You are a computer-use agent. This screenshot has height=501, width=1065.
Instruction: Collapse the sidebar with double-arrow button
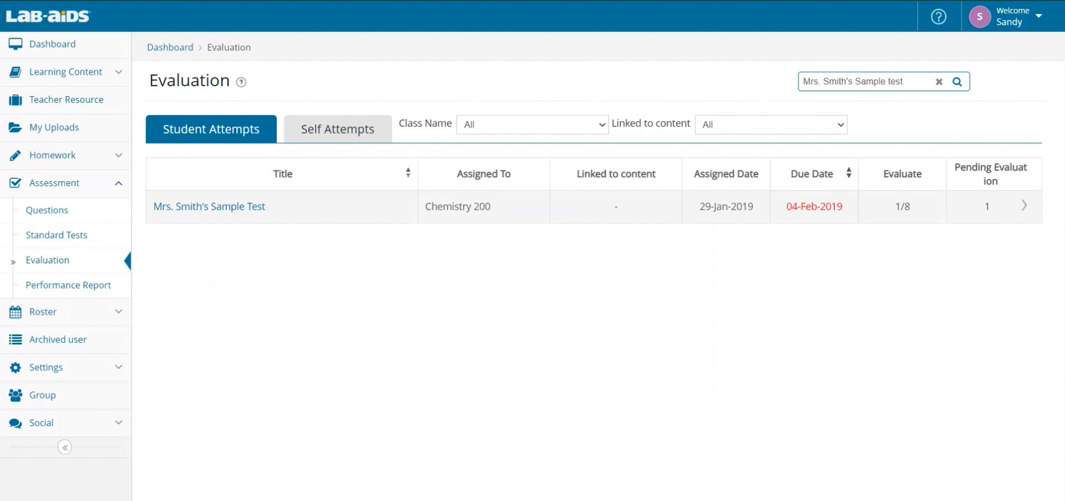65,447
